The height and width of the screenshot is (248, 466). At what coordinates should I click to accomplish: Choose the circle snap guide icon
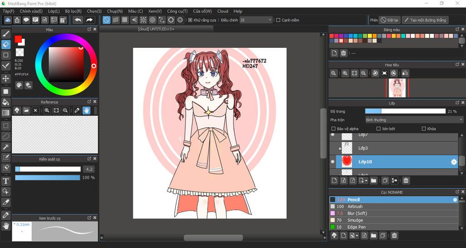pyautogui.click(x=152, y=20)
